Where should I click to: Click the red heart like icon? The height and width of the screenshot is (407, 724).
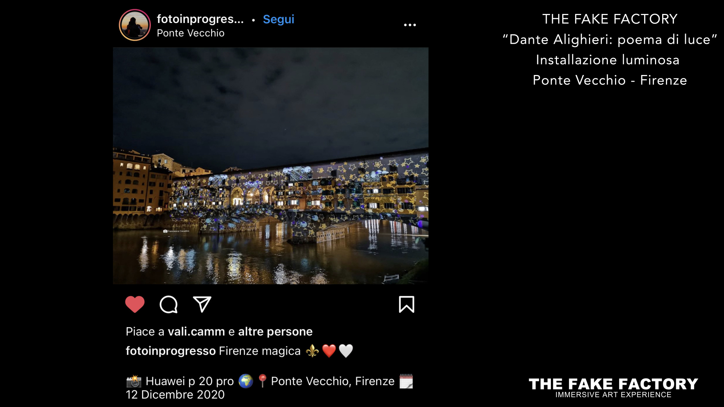click(135, 304)
